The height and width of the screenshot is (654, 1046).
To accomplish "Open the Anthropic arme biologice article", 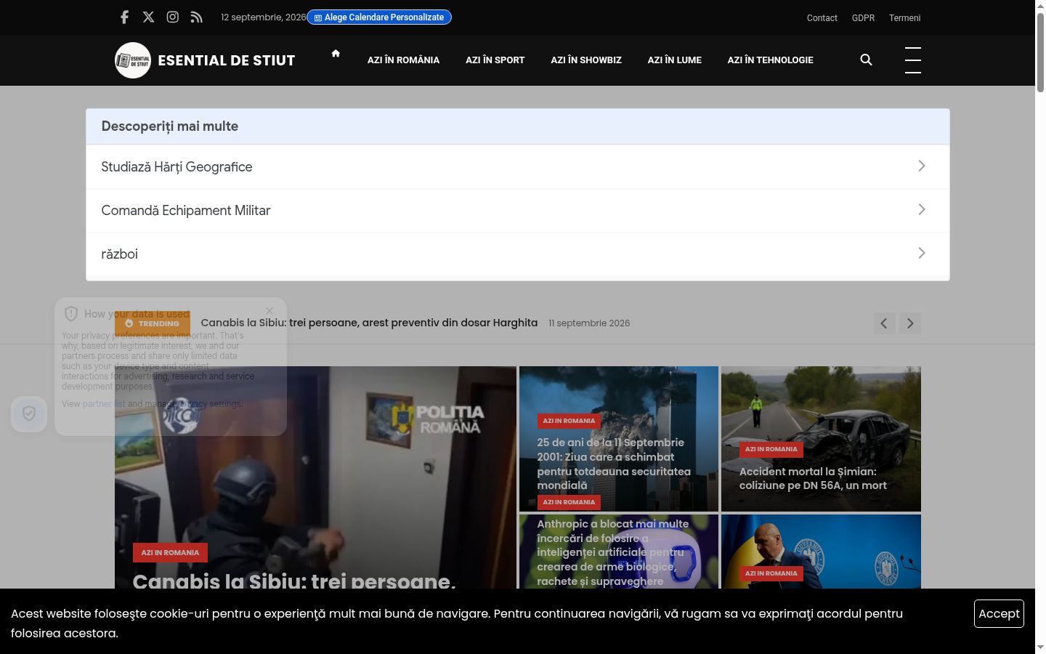I will click(614, 552).
